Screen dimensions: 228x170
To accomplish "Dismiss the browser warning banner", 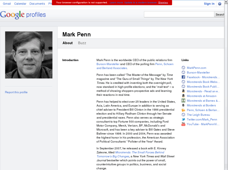I will pyautogui.click(x=163, y=2).
